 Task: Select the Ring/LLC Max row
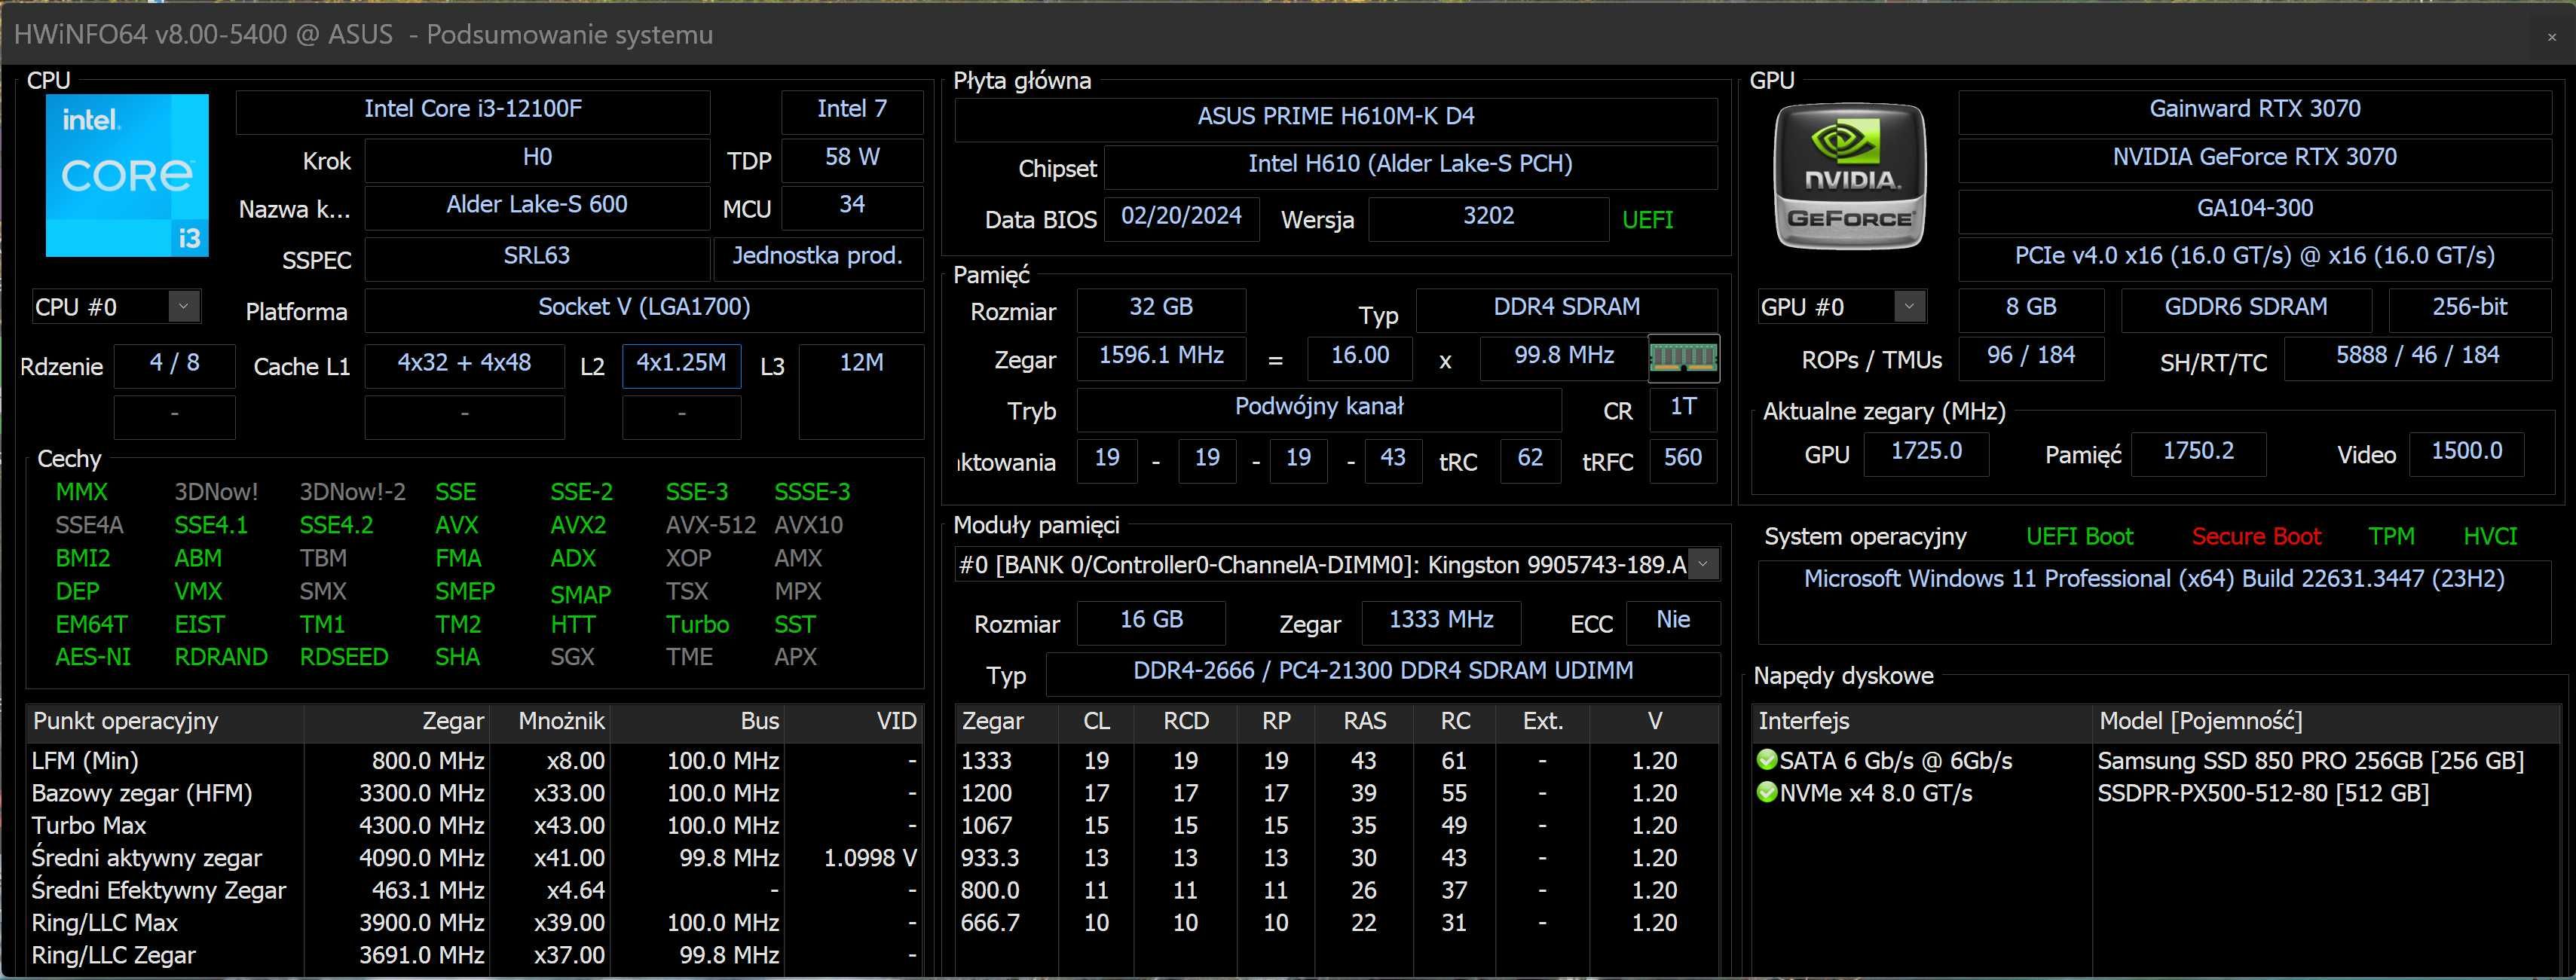pyautogui.click(x=474, y=923)
